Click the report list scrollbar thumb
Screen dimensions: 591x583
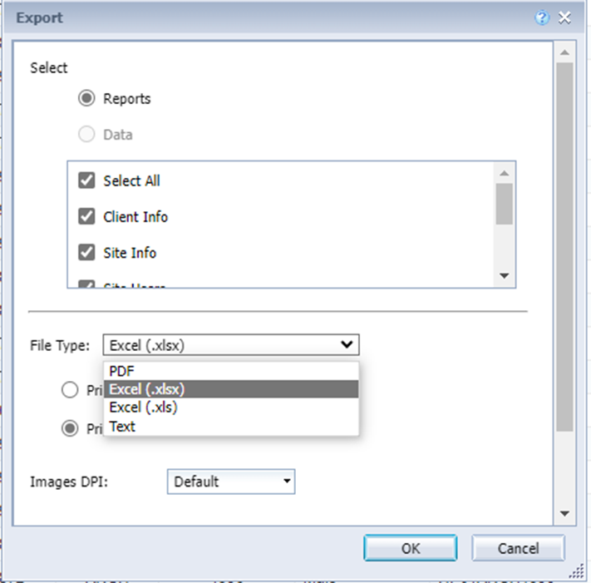(505, 204)
